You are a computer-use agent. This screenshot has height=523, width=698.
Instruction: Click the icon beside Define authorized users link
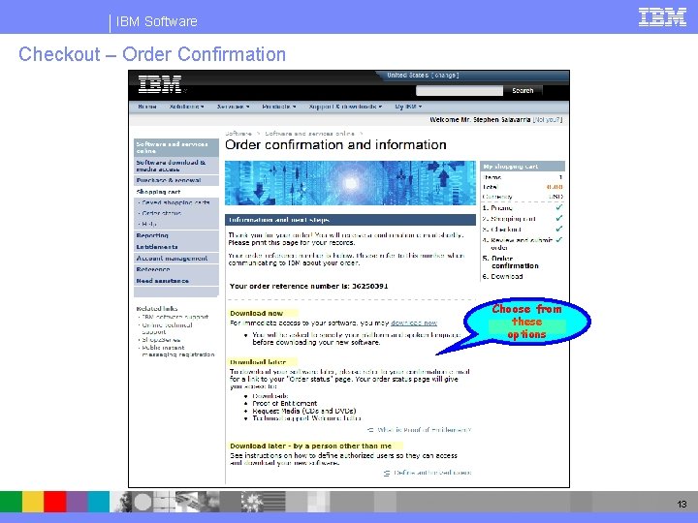(x=387, y=474)
